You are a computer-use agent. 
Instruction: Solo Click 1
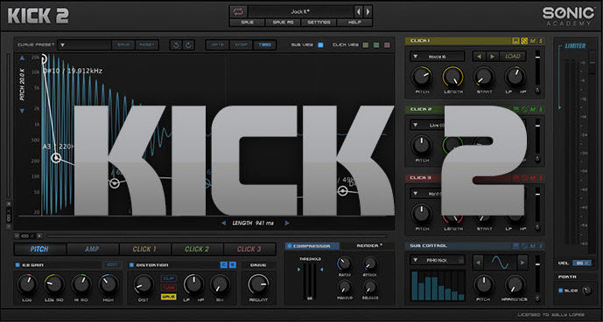(540, 41)
